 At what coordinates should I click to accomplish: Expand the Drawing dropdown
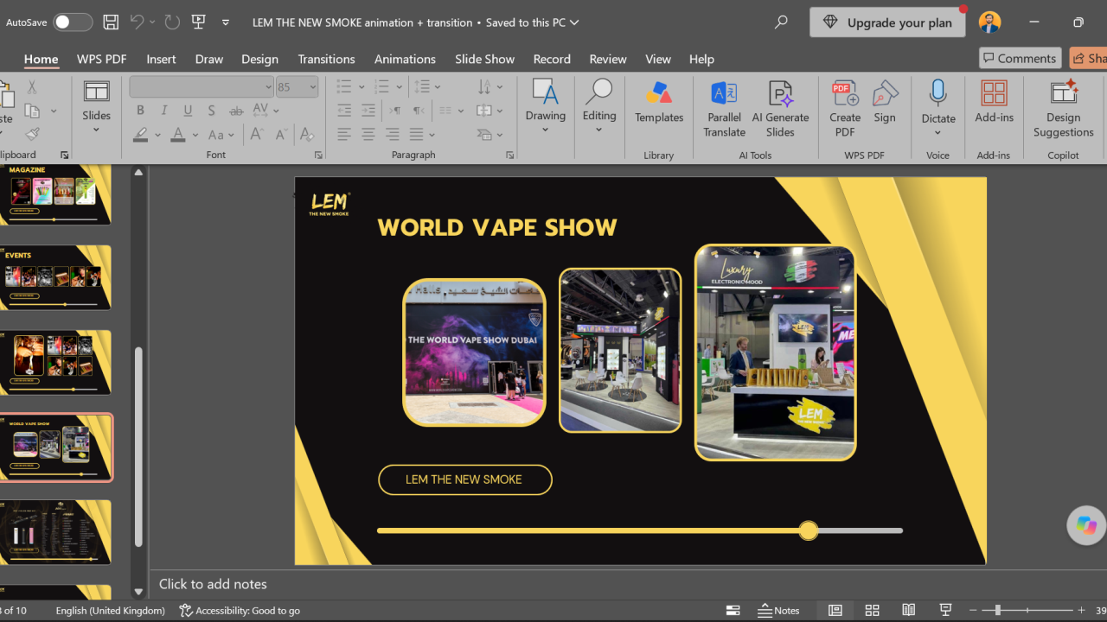(545, 108)
